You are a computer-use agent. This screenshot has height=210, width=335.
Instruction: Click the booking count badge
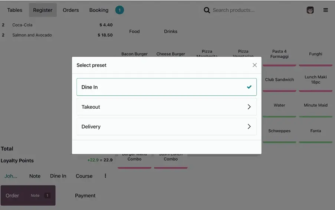click(x=119, y=10)
